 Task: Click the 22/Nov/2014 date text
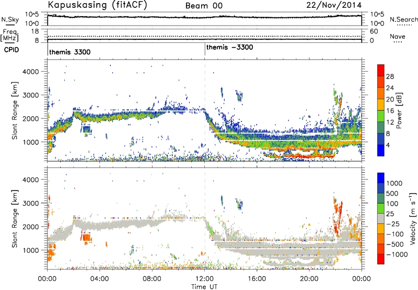[334, 5]
